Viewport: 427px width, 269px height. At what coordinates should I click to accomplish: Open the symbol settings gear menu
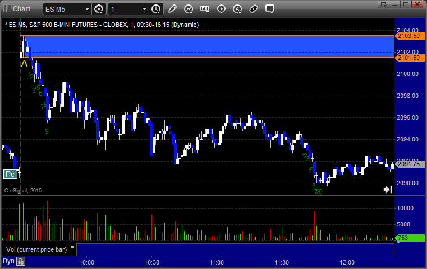coord(99,10)
